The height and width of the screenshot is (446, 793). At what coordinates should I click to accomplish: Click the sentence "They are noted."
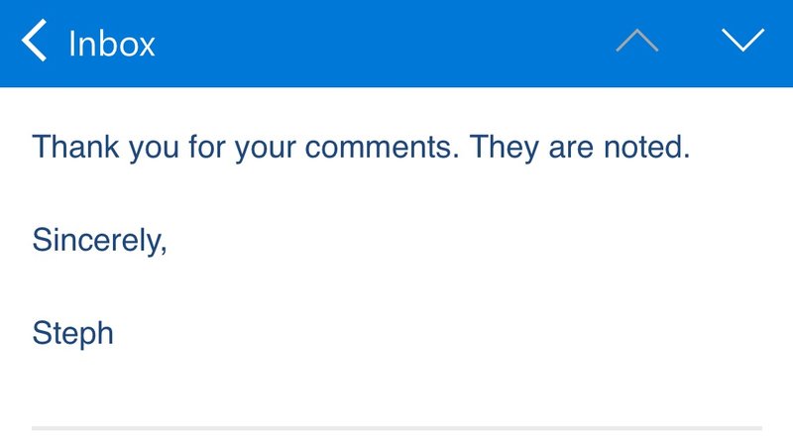pos(579,149)
